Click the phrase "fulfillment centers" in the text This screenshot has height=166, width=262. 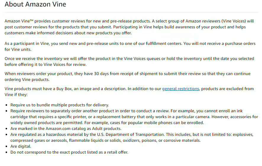pyautogui.click(x=164, y=43)
